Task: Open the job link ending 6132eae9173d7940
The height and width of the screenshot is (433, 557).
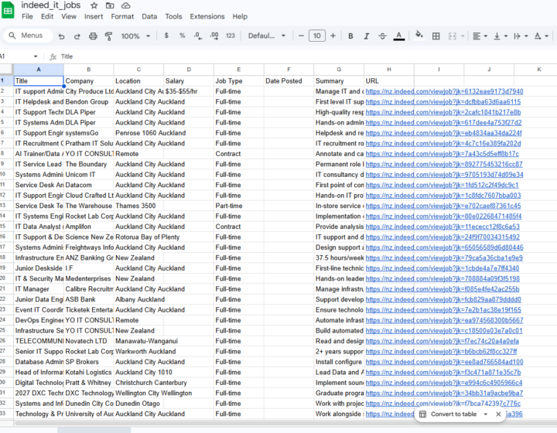Action: coord(444,91)
